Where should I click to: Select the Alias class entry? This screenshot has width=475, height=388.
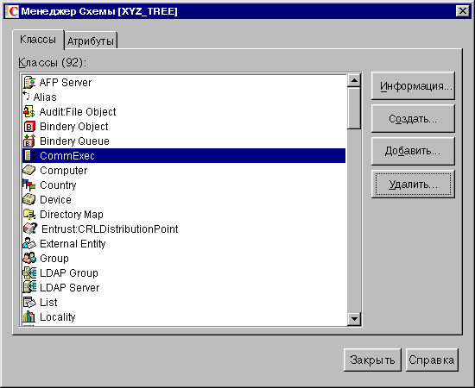pyautogui.click(x=184, y=97)
